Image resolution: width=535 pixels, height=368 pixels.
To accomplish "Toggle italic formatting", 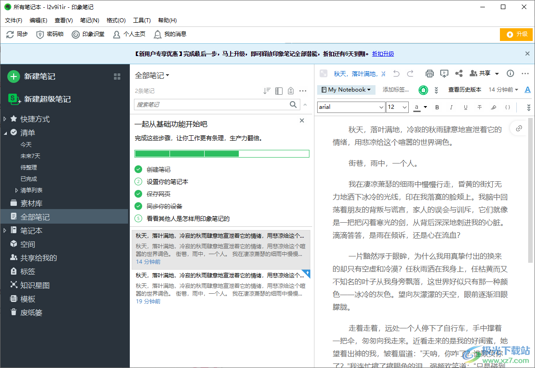I will (451, 107).
